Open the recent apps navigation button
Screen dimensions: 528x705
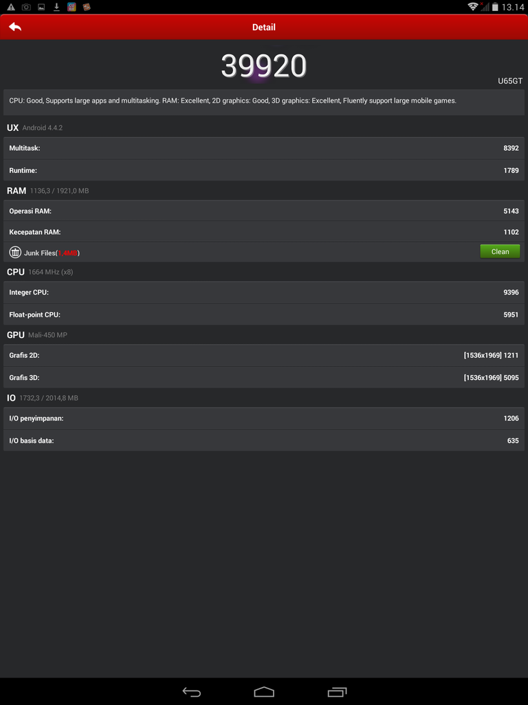coord(337,691)
